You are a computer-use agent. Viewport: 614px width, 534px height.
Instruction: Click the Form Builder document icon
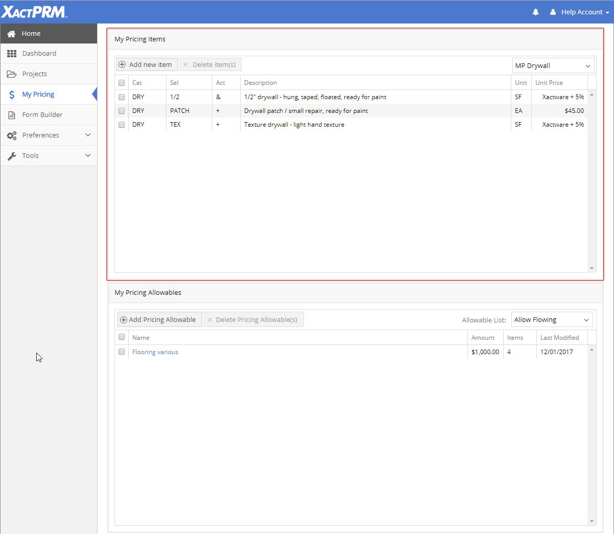tap(12, 115)
